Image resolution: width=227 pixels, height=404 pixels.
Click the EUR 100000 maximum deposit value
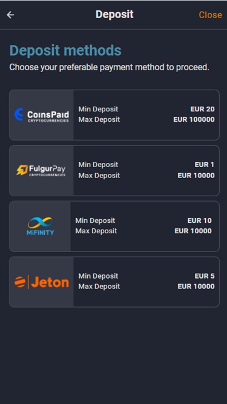(x=194, y=119)
